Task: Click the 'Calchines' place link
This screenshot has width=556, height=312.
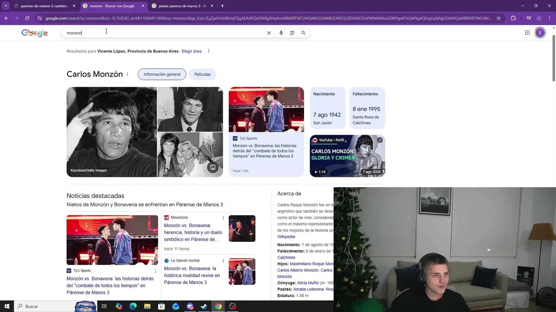Action: 286,257
